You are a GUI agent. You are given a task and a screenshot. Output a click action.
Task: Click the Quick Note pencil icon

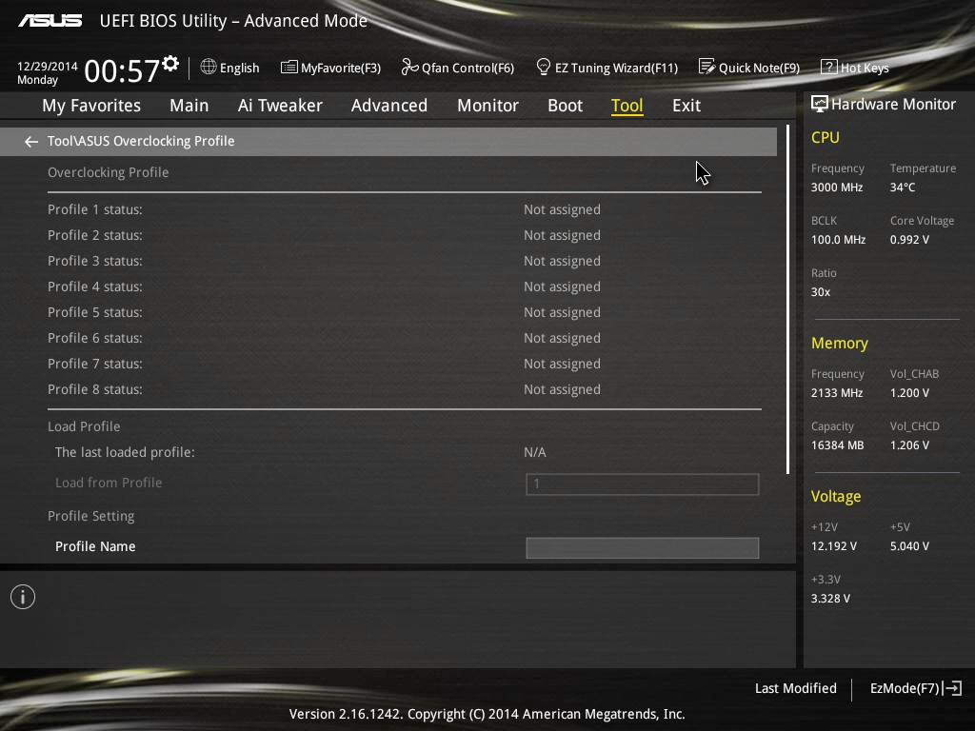click(x=706, y=68)
